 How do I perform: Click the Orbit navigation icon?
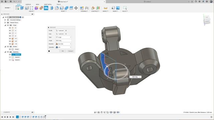coord(95,112)
